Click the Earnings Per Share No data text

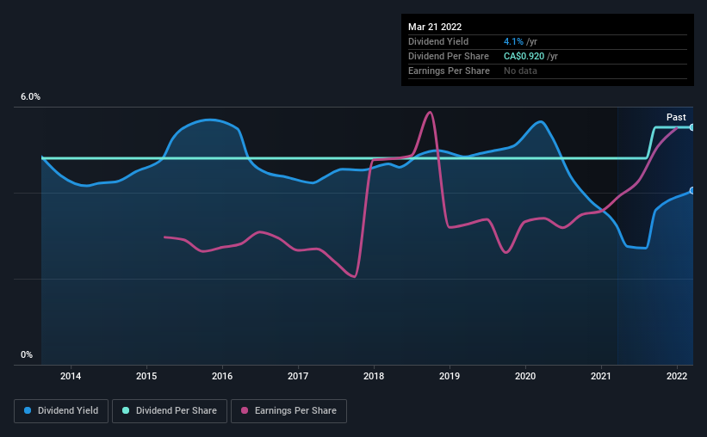pos(520,71)
